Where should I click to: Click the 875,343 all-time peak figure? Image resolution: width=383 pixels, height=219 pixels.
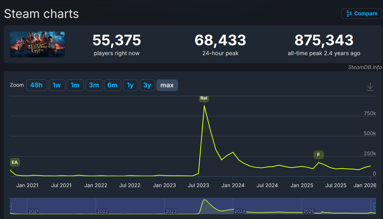[x=324, y=40]
